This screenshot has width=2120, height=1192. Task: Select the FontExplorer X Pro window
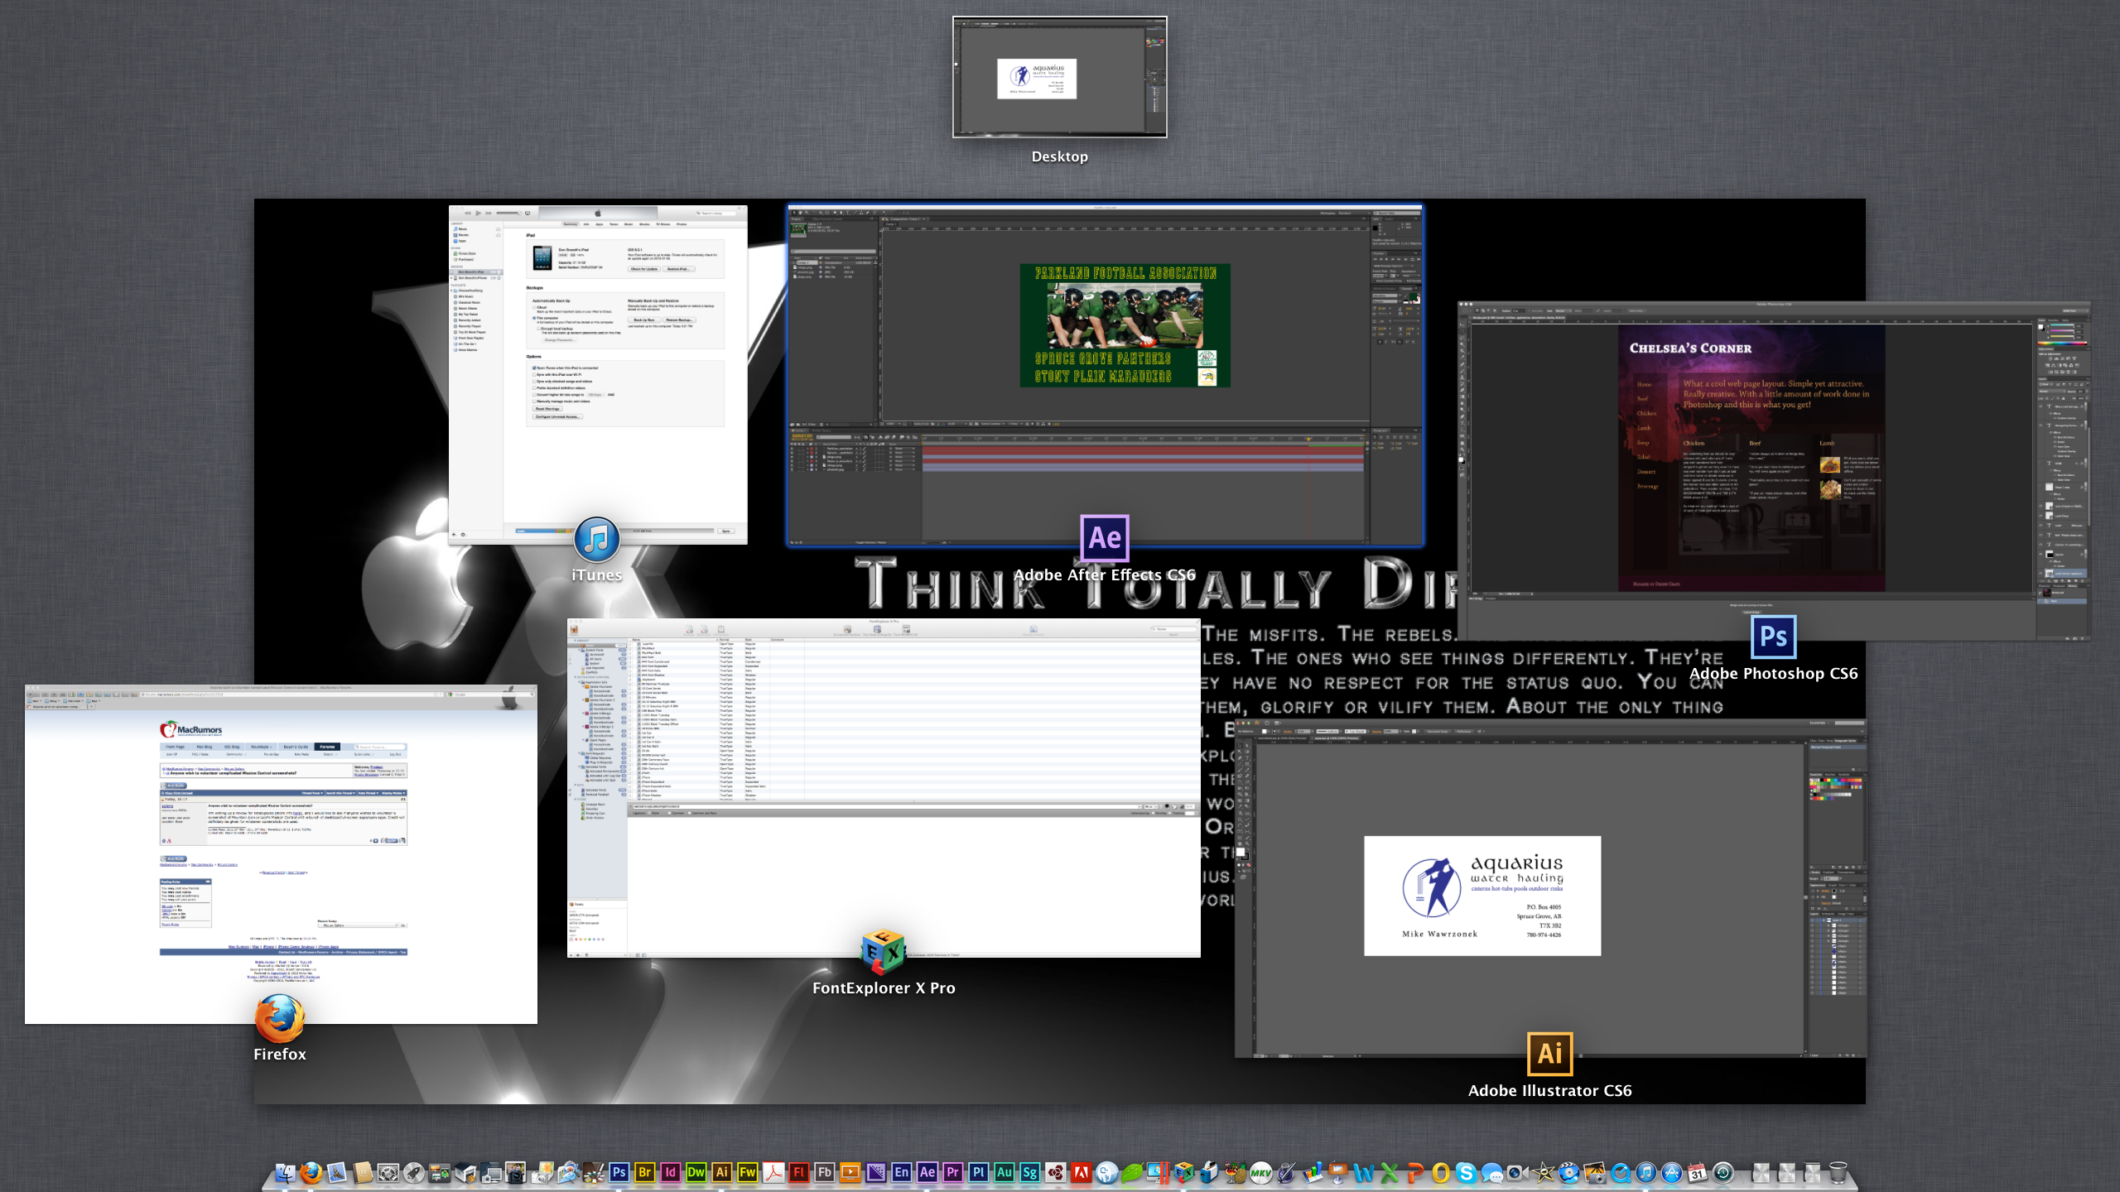pyautogui.click(x=884, y=788)
